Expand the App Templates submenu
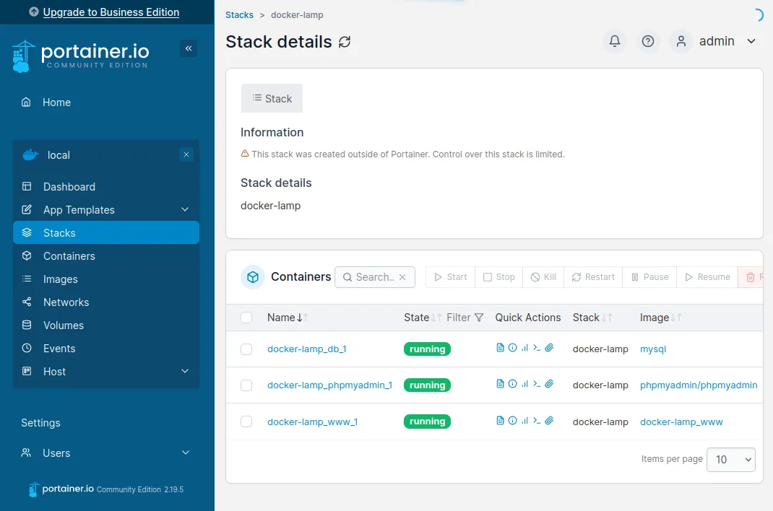 pos(185,210)
